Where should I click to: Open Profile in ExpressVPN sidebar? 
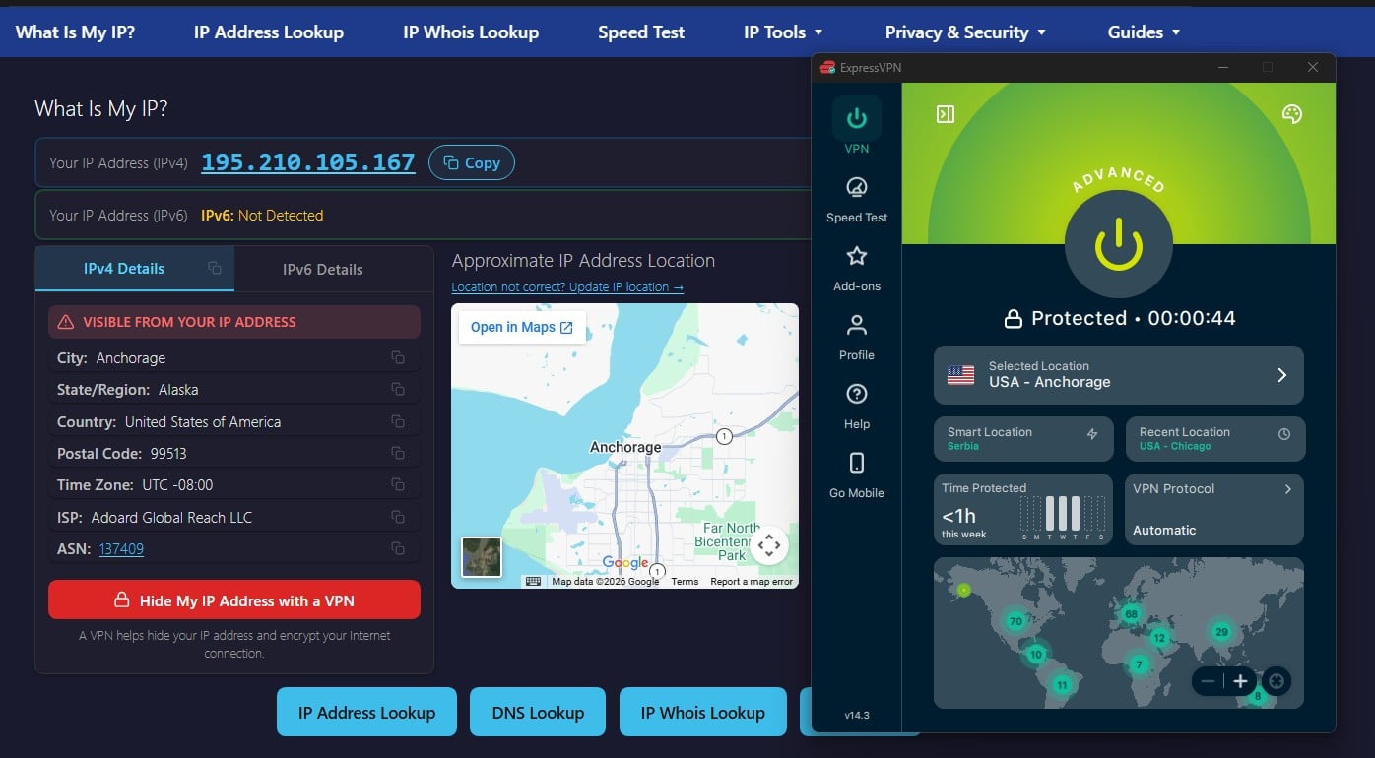pyautogui.click(x=856, y=338)
